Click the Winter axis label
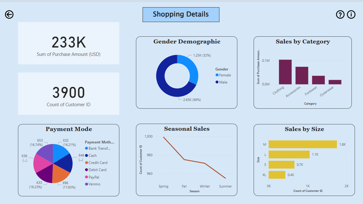This screenshot has height=204, width=363. click(205, 186)
